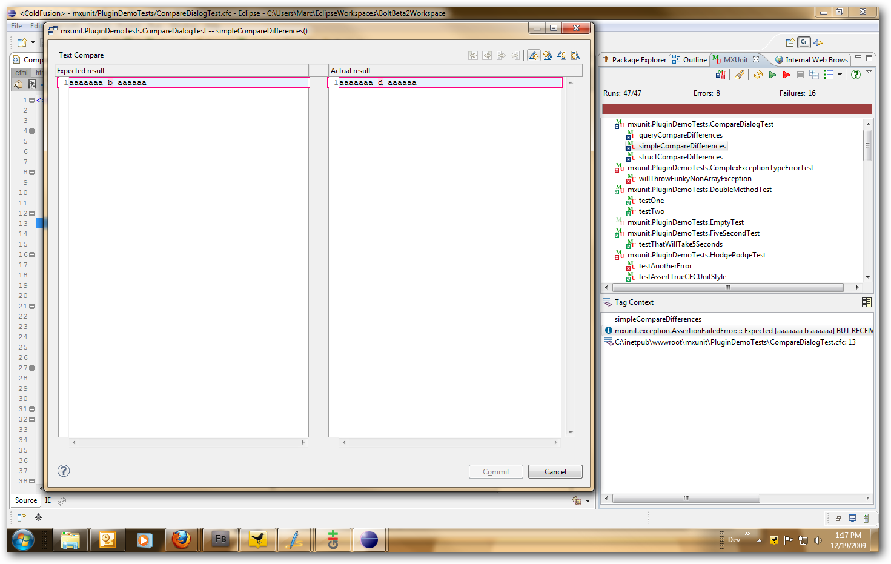Select the IE tab at editor bottom
Screen dimensions: 891x564
[x=48, y=500]
